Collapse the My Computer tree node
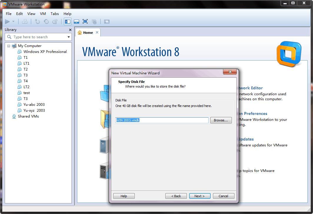 pyautogui.click(x=9, y=46)
